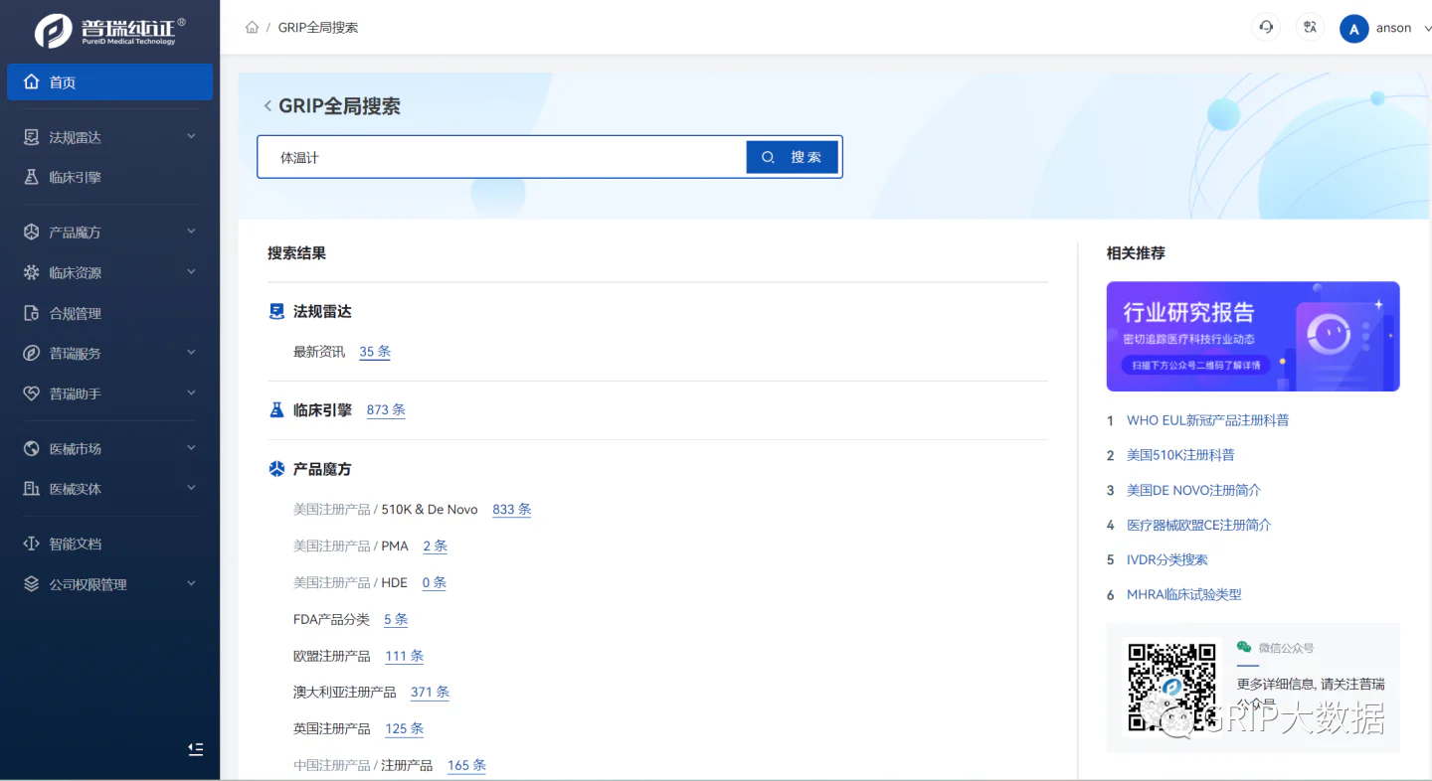The width and height of the screenshot is (1432, 781).
Task: Open 510K & De Novo 833 条 link
Action: point(512,509)
